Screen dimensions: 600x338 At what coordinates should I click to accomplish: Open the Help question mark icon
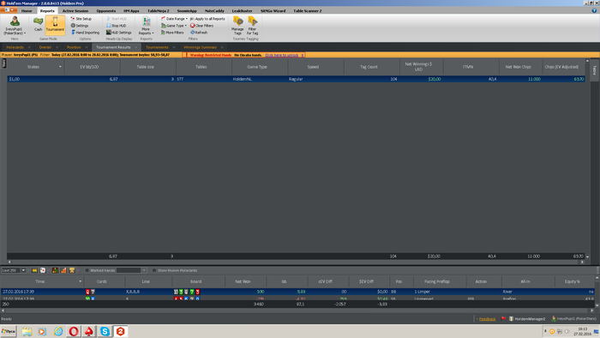(x=594, y=10)
